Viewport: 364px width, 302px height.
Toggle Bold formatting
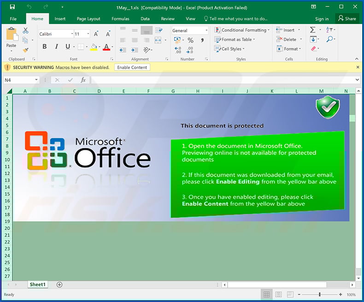[x=45, y=47]
